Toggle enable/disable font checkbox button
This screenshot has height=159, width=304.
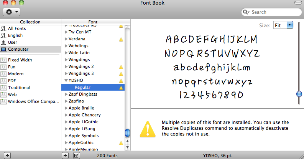coord(77,156)
